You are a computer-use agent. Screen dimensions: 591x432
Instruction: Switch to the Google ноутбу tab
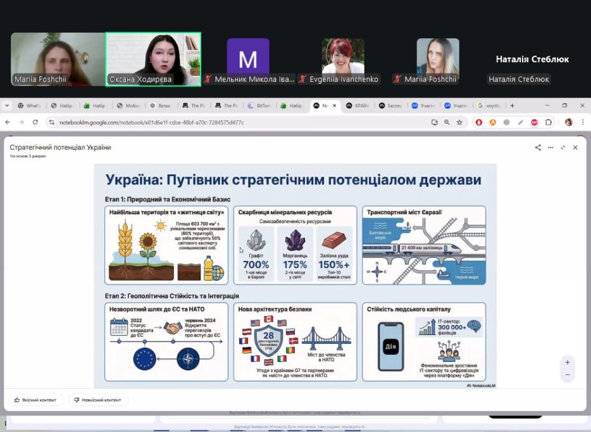pos(489,106)
